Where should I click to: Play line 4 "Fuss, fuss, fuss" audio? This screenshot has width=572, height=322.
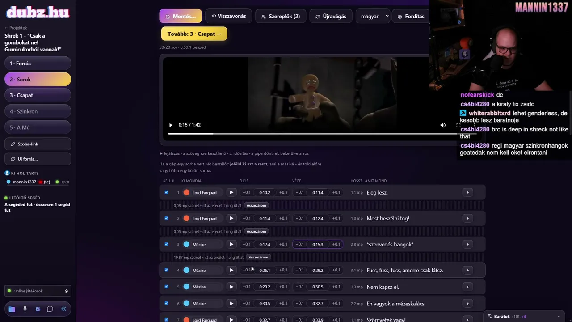231,270
